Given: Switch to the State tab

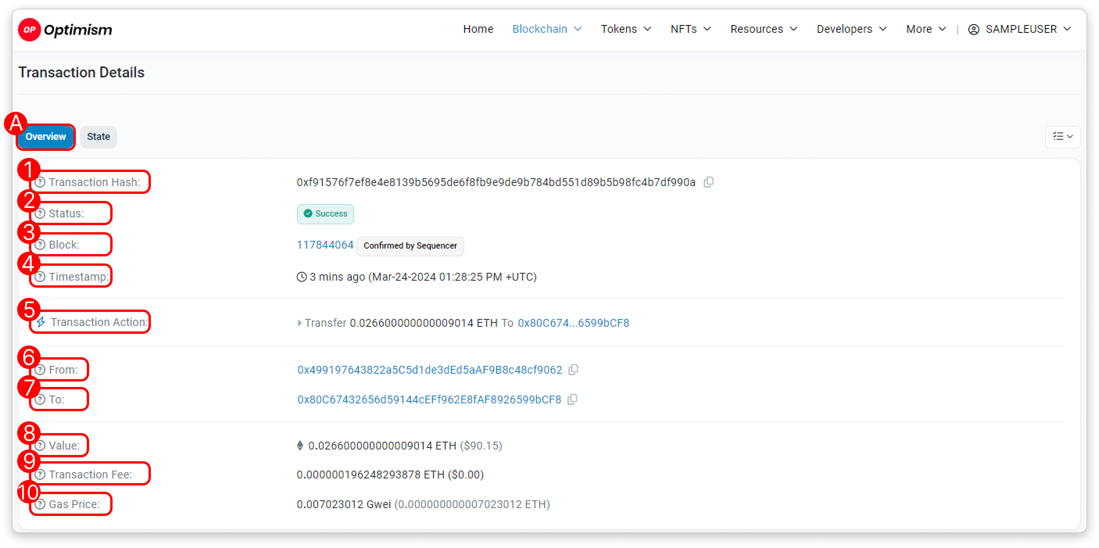Looking at the screenshot, I should tap(98, 136).
